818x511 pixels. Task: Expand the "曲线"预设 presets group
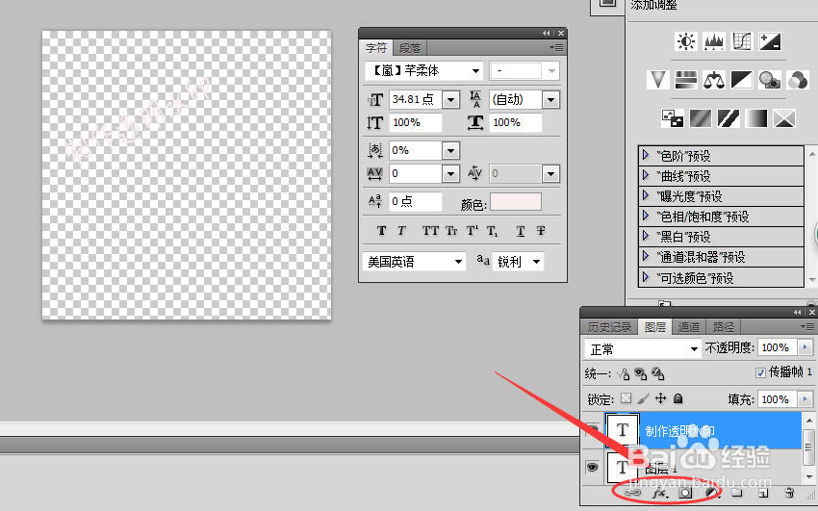point(646,175)
